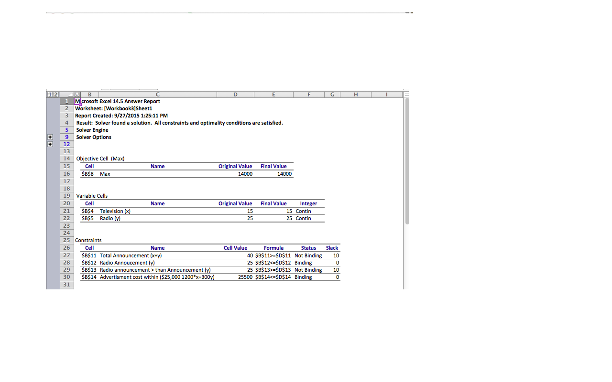This screenshot has height=382, width=612.
Task: Click 'Radio announcement > than Announcement (y)' cell
Action: [155, 270]
